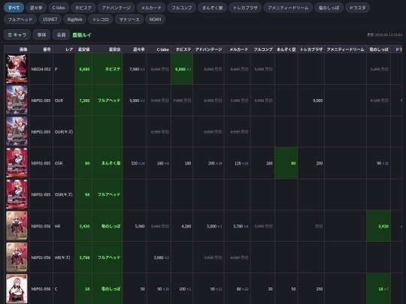Screen dimensions: 406x304
Task: Switch to 単体 view
Action: [41, 35]
